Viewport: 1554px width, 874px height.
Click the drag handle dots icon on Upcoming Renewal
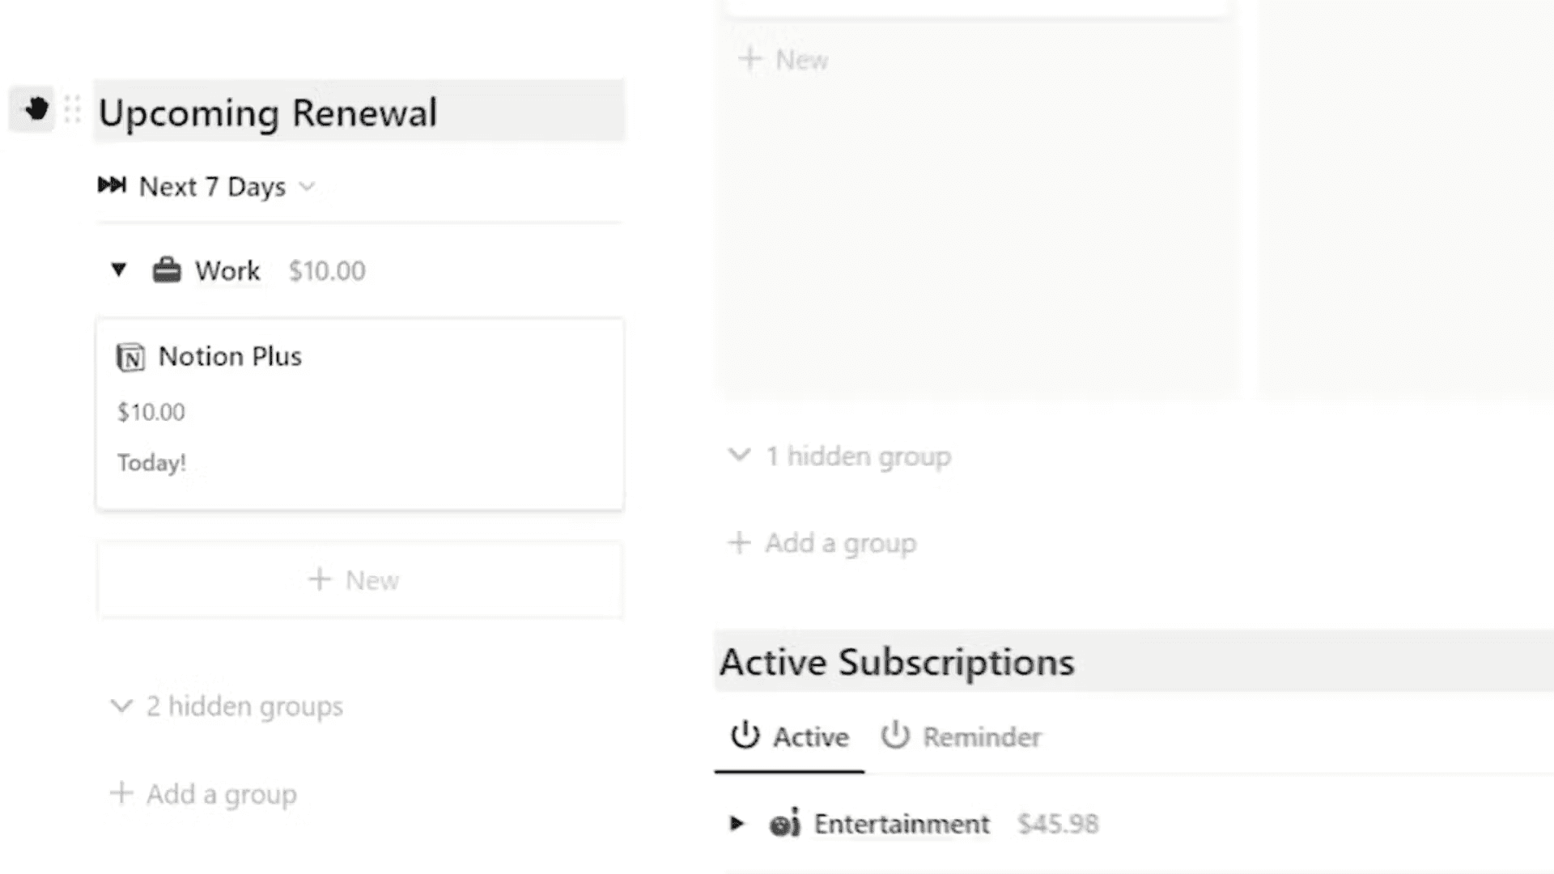point(73,111)
